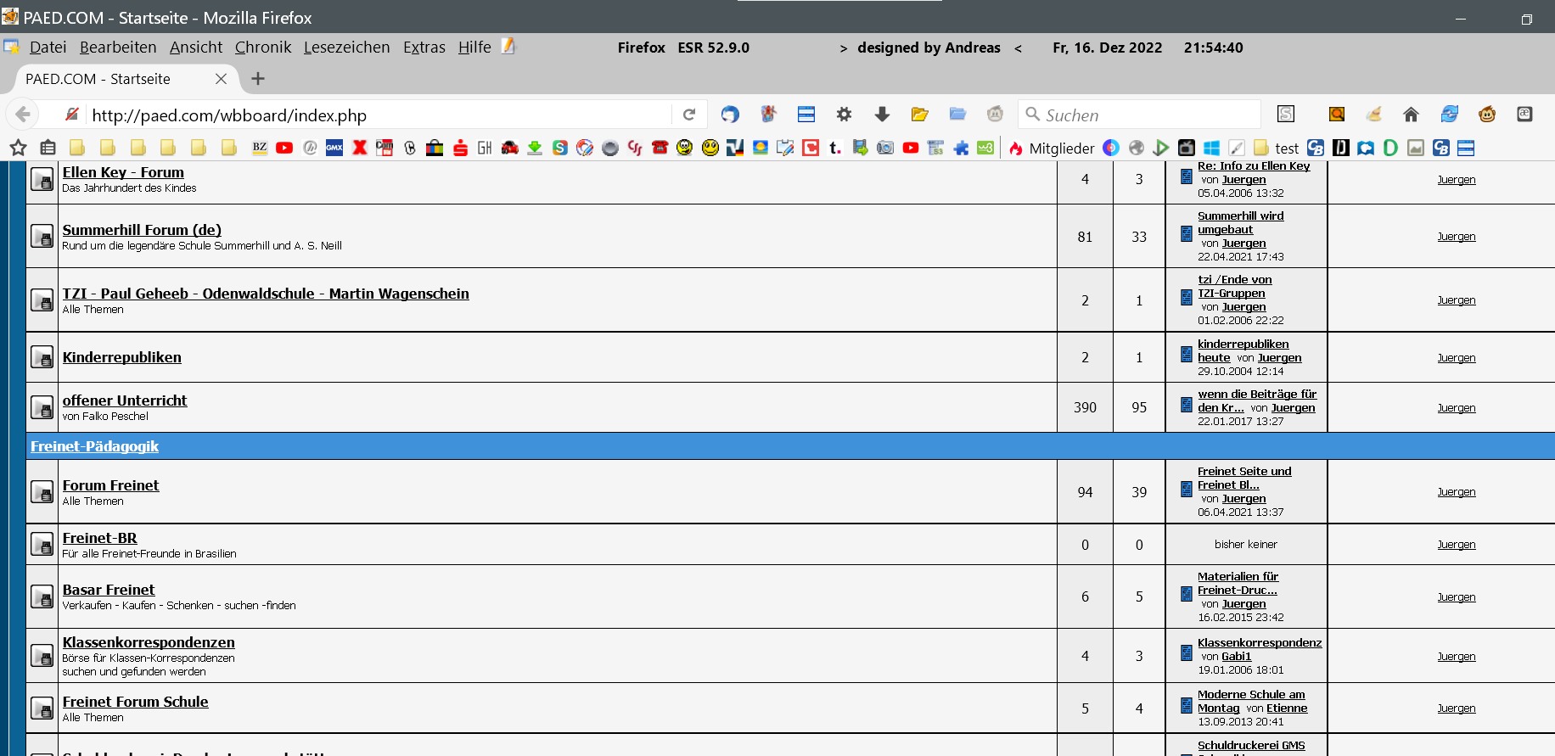Click the orange magnifier toolbar icon
Viewport: 1555px width, 756px height.
tap(1337, 115)
